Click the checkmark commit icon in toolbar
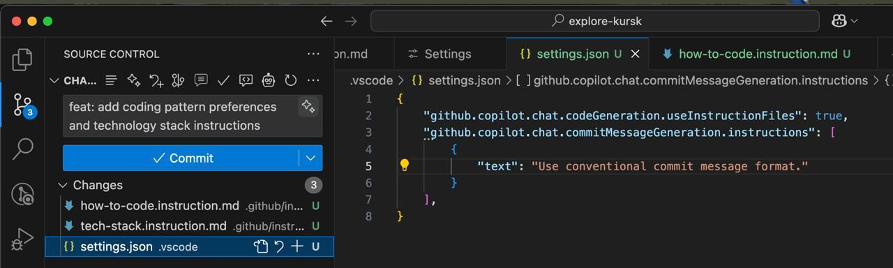 coord(223,81)
